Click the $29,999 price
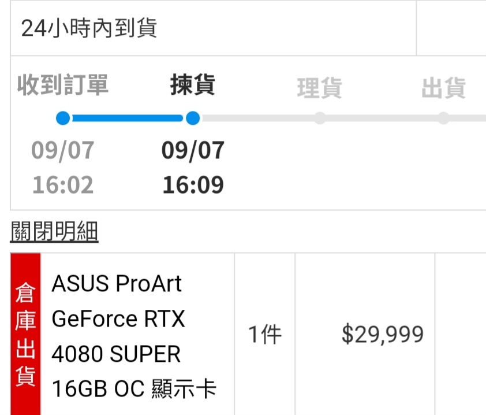Image resolution: width=486 pixels, height=415 pixels. tap(382, 335)
